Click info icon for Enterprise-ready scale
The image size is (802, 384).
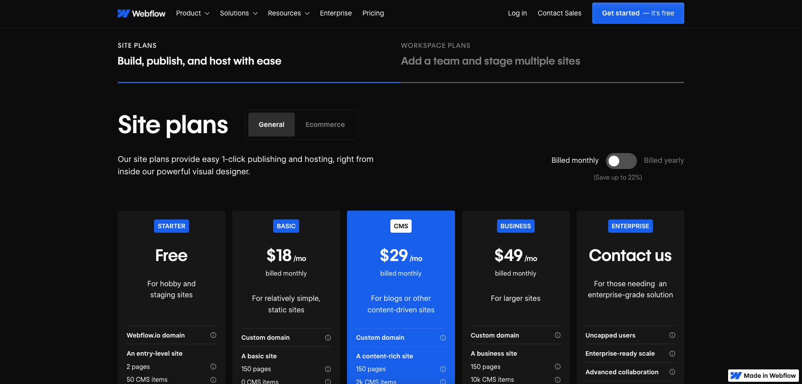(x=672, y=353)
